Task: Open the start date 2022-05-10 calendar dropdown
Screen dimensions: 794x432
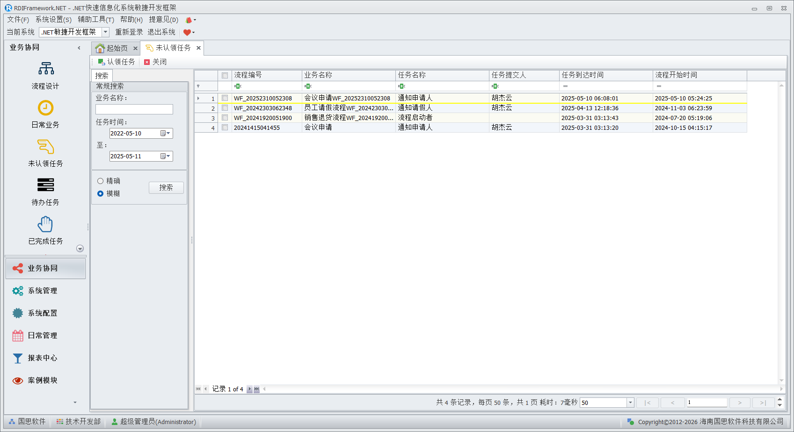Action: (x=166, y=134)
